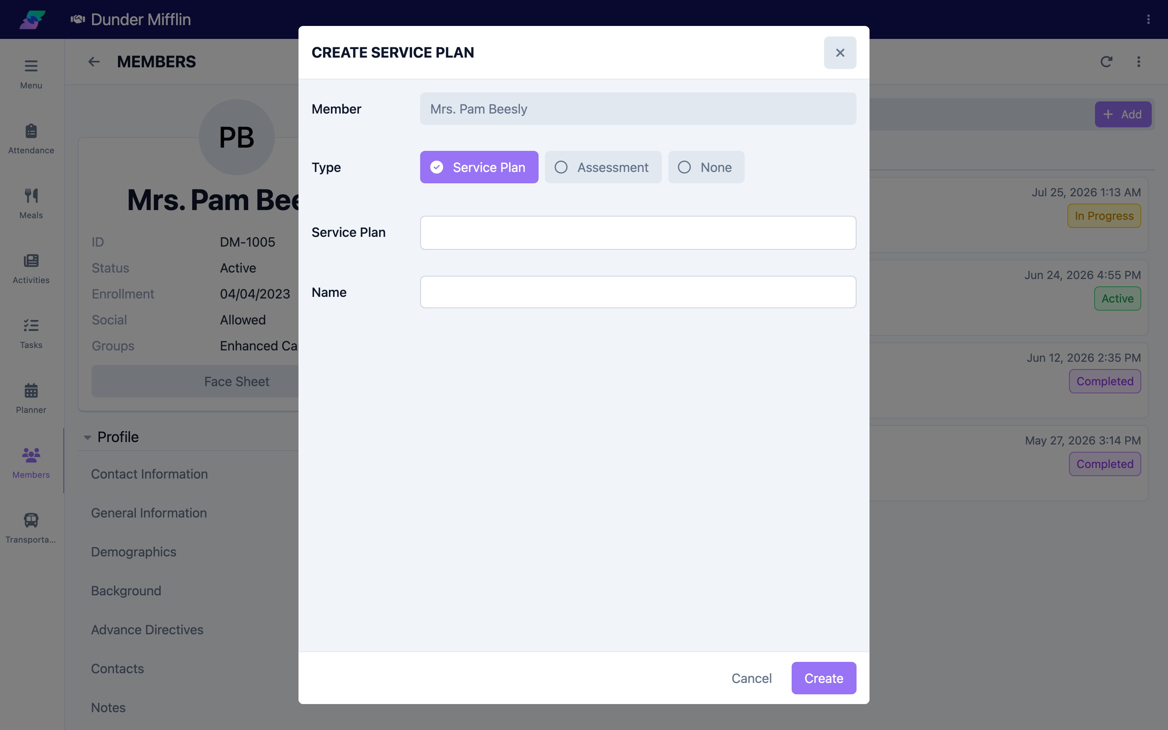Click the handshake icon beside Dunder Mifflin
Image resolution: width=1168 pixels, height=730 pixels.
tap(78, 19)
